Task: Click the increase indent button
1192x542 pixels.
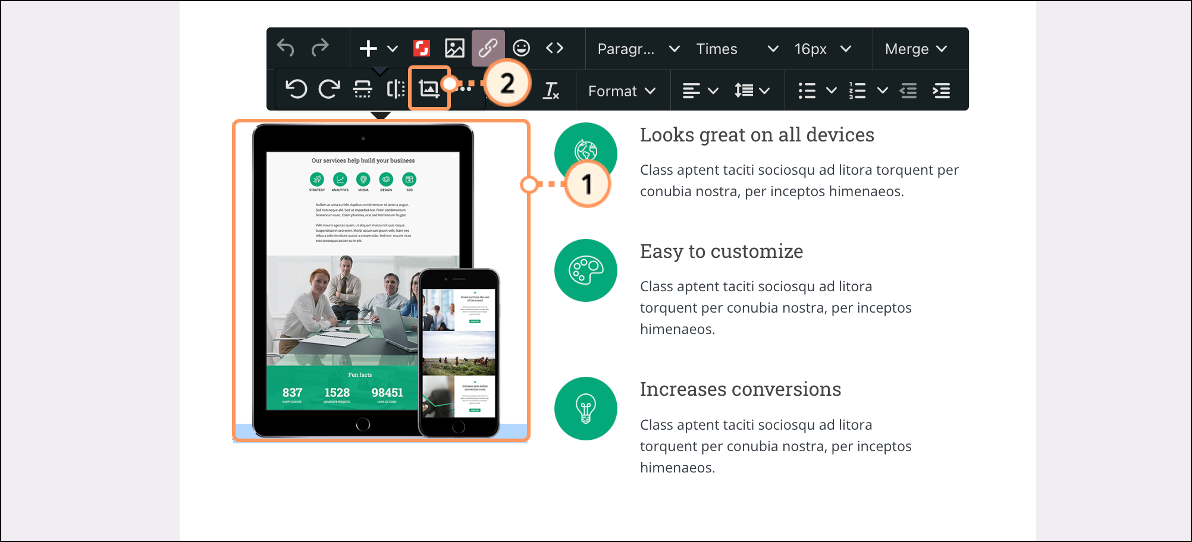Action: 942,90
